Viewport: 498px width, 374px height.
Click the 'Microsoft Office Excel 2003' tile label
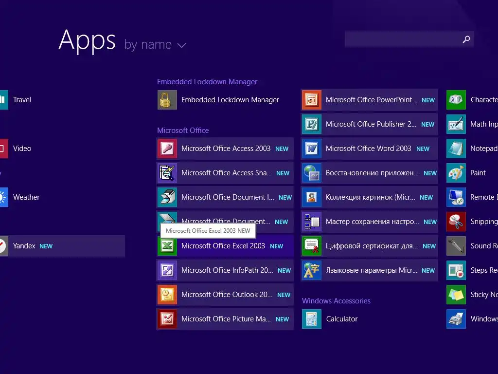223,246
